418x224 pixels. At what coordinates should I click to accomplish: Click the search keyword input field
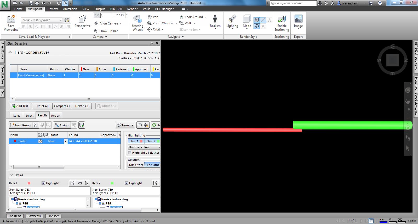(x=293, y=3)
